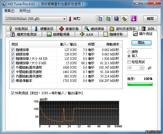Image resolution: width=163 pixels, height=134 pixels.
Task: Uncheck the 外圈磁軌循序讀取 checkbox
Action: pyautogui.click(x=13, y=67)
